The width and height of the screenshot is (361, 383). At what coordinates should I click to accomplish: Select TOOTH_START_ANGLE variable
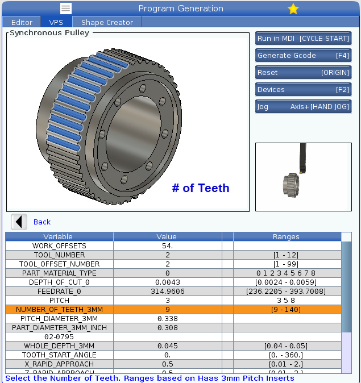coord(59,355)
